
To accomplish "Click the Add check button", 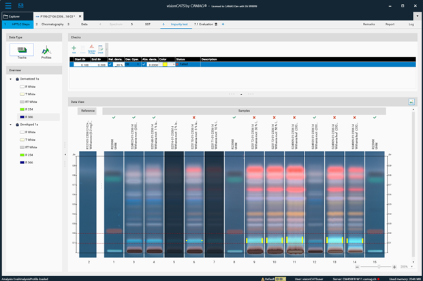I will 74,49.
